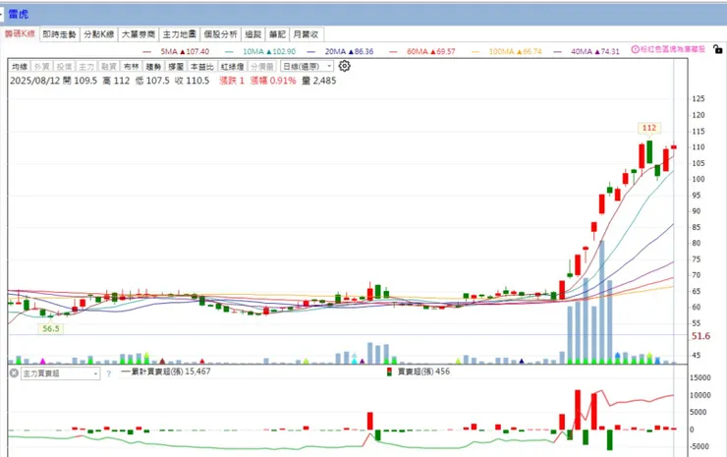Toggle the 趨勢 trend overlay
The height and width of the screenshot is (457, 727).
coord(153,67)
